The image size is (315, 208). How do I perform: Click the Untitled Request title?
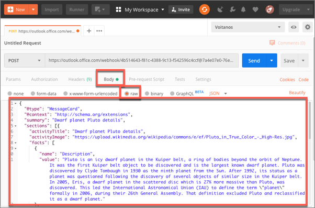22,43
